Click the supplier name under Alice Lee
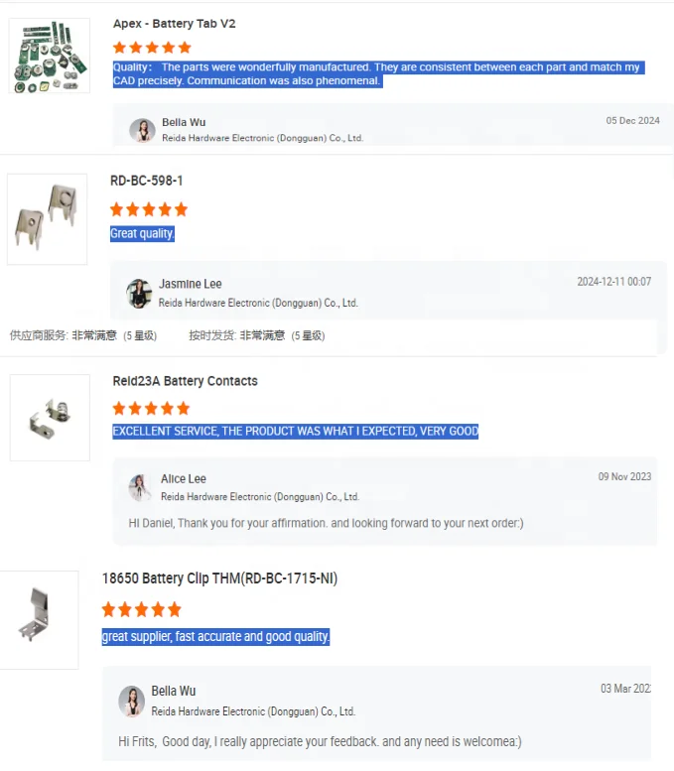Image resolution: width=674 pixels, height=771 pixels. click(260, 496)
